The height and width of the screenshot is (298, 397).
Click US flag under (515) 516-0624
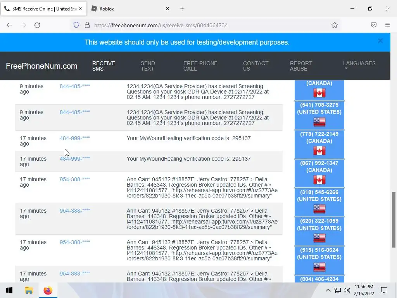319,267
